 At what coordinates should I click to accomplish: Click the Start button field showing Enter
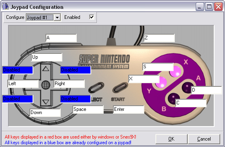[129, 109]
